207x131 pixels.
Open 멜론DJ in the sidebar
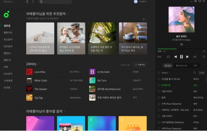coord(7,53)
